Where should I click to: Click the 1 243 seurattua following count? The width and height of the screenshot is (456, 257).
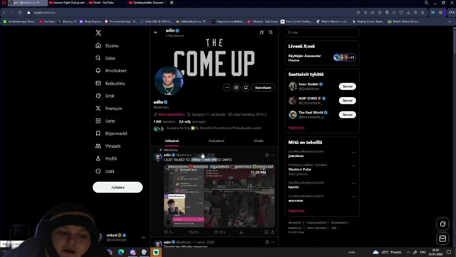[x=164, y=122]
